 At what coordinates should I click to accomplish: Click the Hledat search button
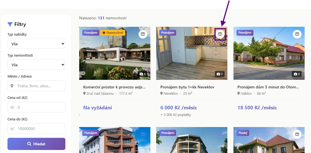(x=36, y=144)
